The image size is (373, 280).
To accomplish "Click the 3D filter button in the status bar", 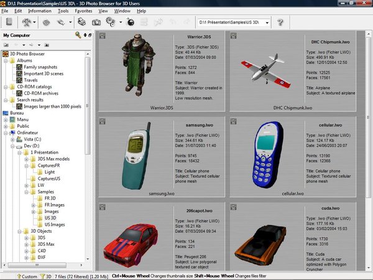I will click(45, 276).
